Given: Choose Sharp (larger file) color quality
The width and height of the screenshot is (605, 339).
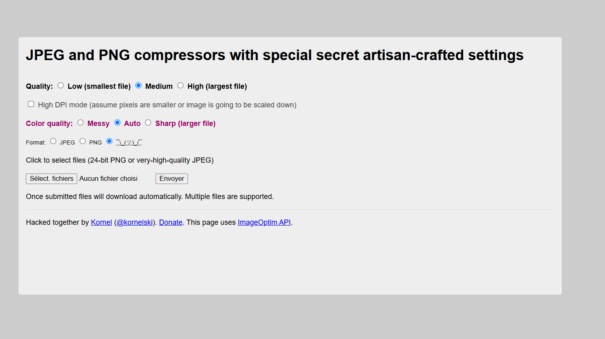Looking at the screenshot, I should tap(148, 123).
